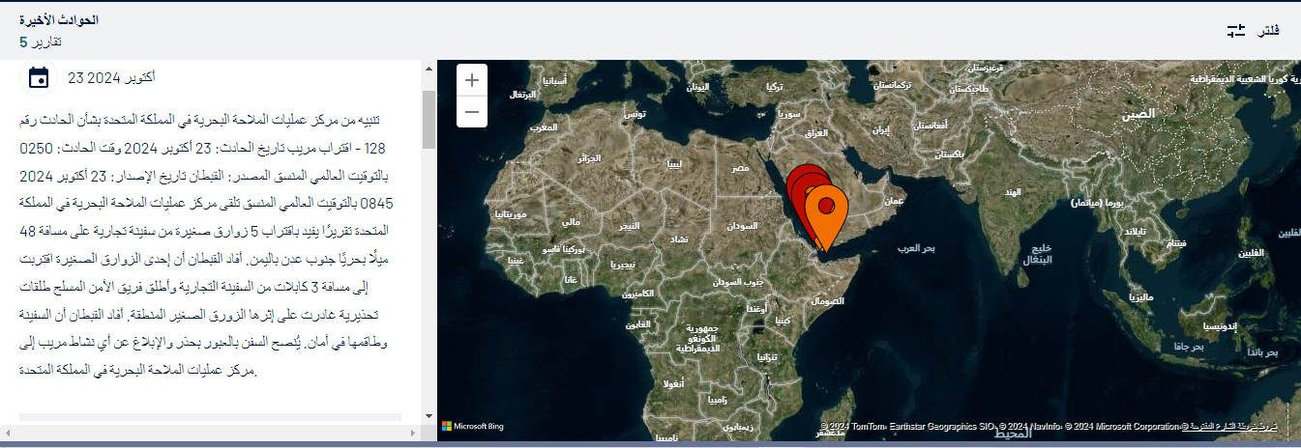Screen dimensions: 1301x448
Task: Click the إيران label on the map
Action: point(880,128)
